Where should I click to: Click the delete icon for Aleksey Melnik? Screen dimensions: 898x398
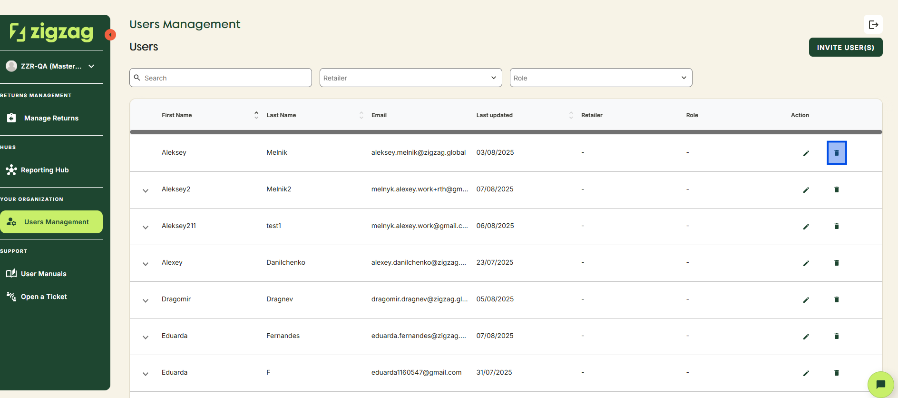(837, 153)
